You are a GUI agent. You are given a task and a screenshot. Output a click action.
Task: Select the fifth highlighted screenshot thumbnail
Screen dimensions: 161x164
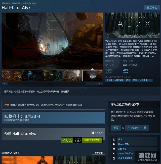pyautogui.click(x=92, y=76)
